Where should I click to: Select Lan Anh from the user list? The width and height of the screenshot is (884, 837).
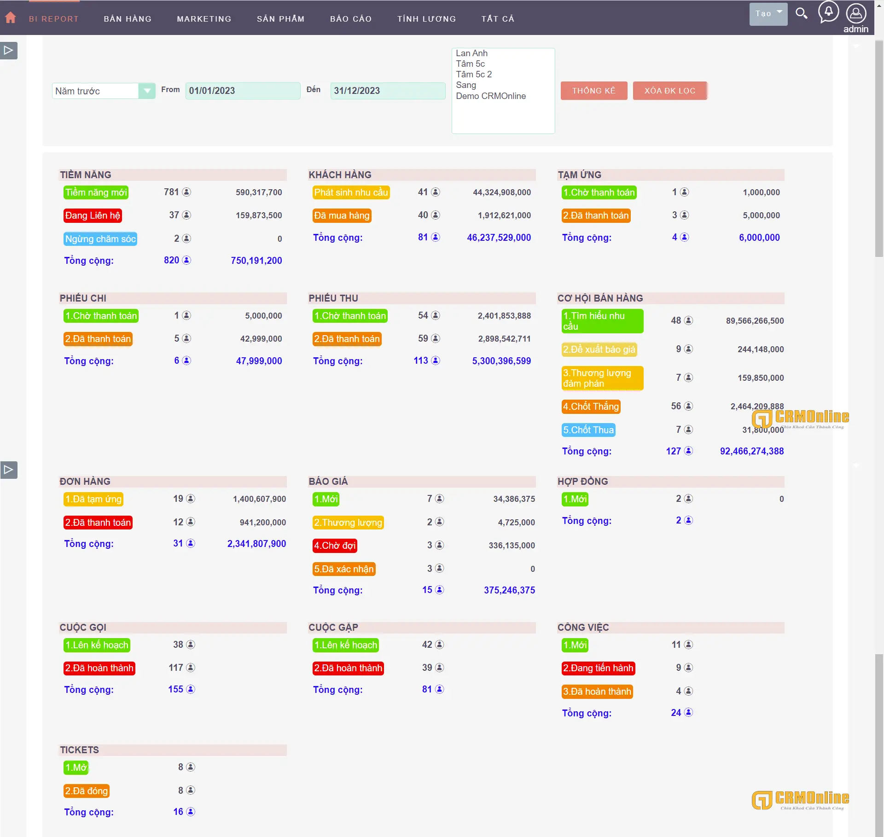471,53
